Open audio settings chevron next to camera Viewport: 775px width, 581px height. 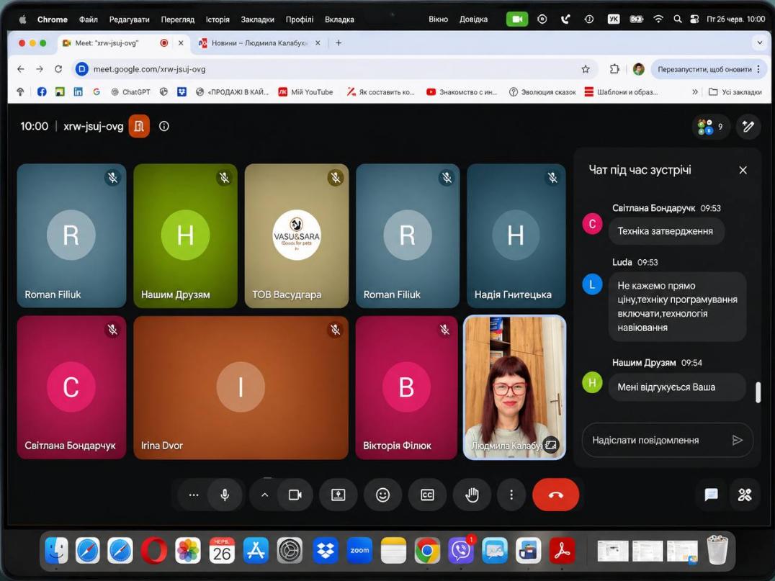click(x=265, y=495)
